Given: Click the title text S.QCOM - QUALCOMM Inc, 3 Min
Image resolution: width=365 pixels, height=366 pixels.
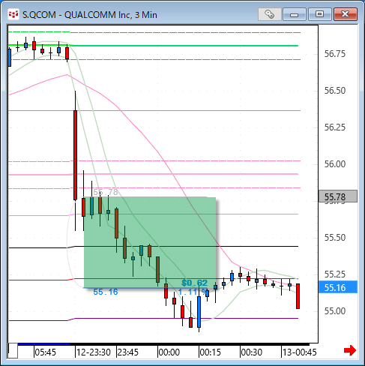Looking at the screenshot, I should click(x=90, y=15).
